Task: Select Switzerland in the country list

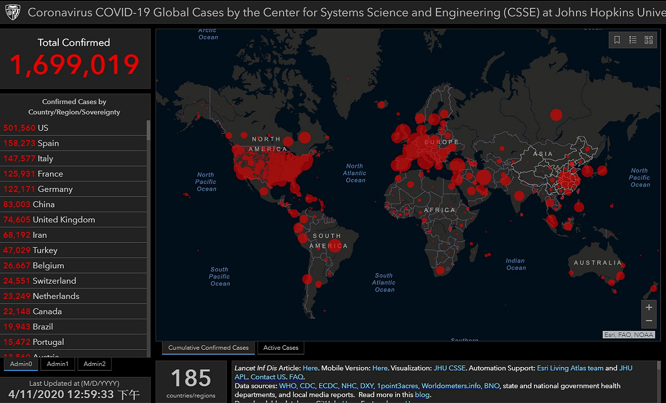Action: coord(73,281)
